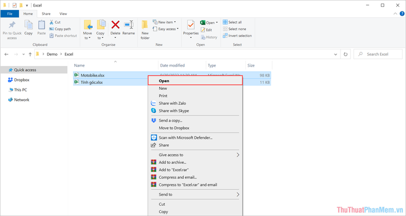Click Paste shortcut in ribbon
Viewport: 406px width, 216px height.
point(63,36)
